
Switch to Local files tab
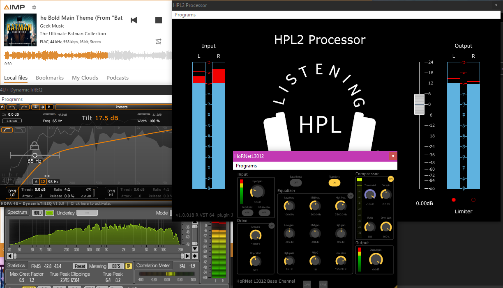16,78
